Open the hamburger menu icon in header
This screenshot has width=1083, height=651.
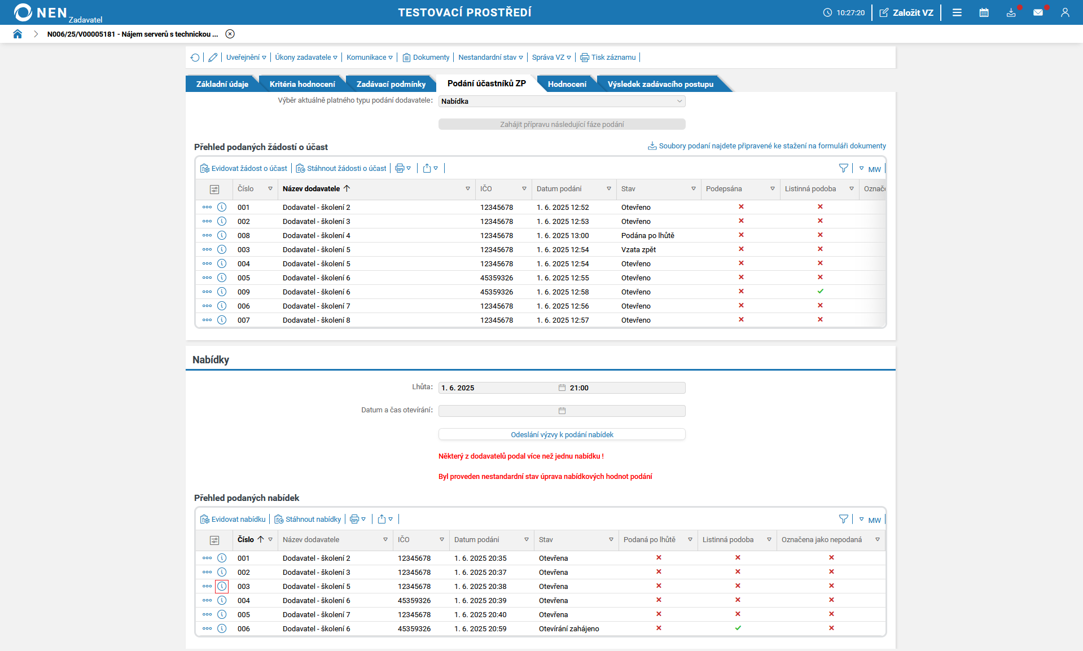click(x=957, y=12)
